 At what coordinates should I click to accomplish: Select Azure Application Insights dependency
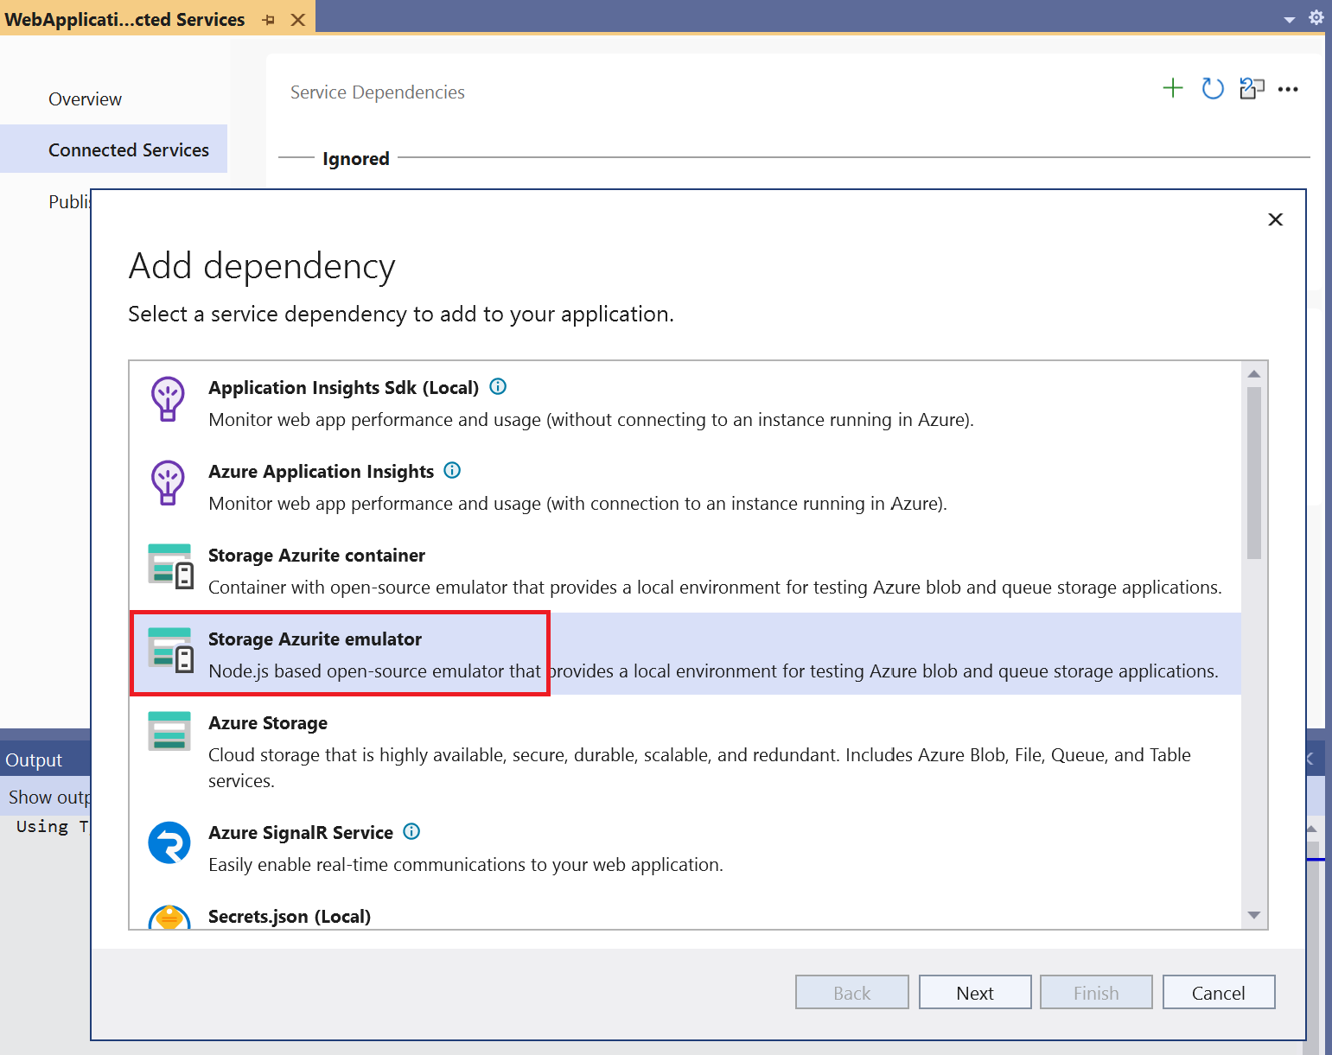685,486
